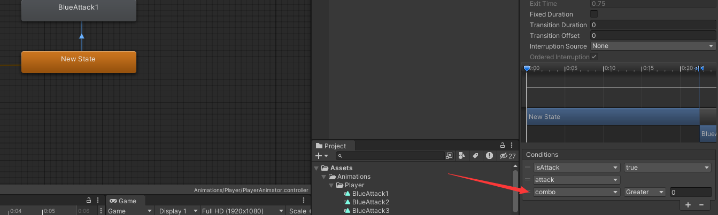Click the transition timeline playhead marker
This screenshot has height=215, width=718.
pyautogui.click(x=527, y=68)
